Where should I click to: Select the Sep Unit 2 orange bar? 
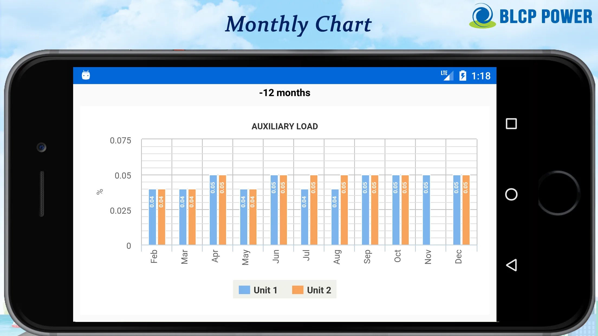375,210
